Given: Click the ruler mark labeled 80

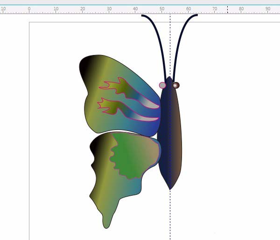Looking at the screenshot, I should point(241,9).
